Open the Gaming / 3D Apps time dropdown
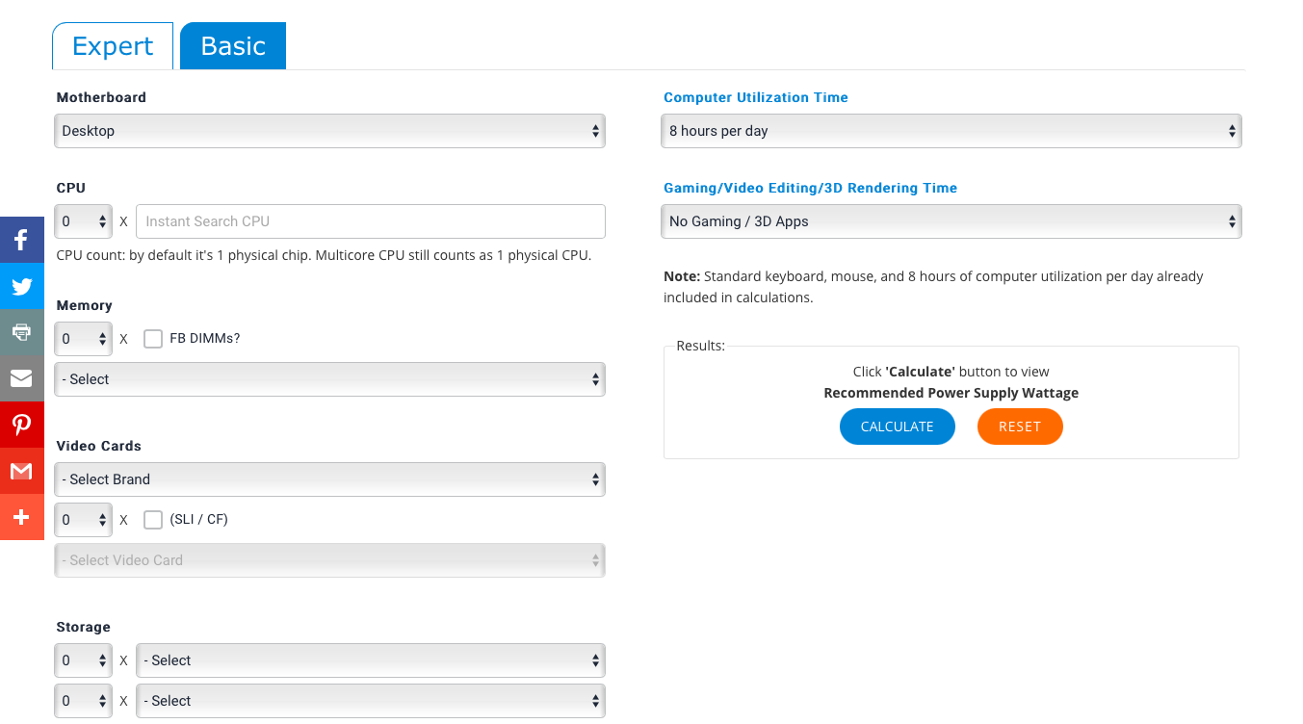The height and width of the screenshot is (724, 1303). [x=951, y=221]
